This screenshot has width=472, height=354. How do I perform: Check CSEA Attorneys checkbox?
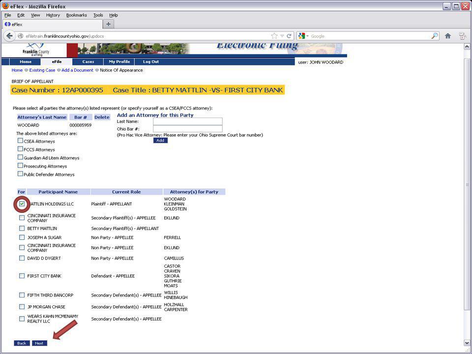pos(20,141)
